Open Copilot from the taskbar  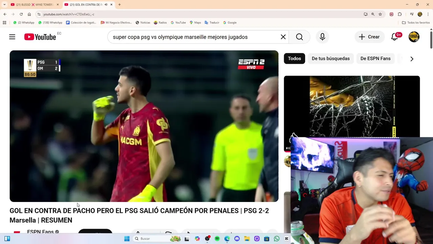click(x=197, y=239)
